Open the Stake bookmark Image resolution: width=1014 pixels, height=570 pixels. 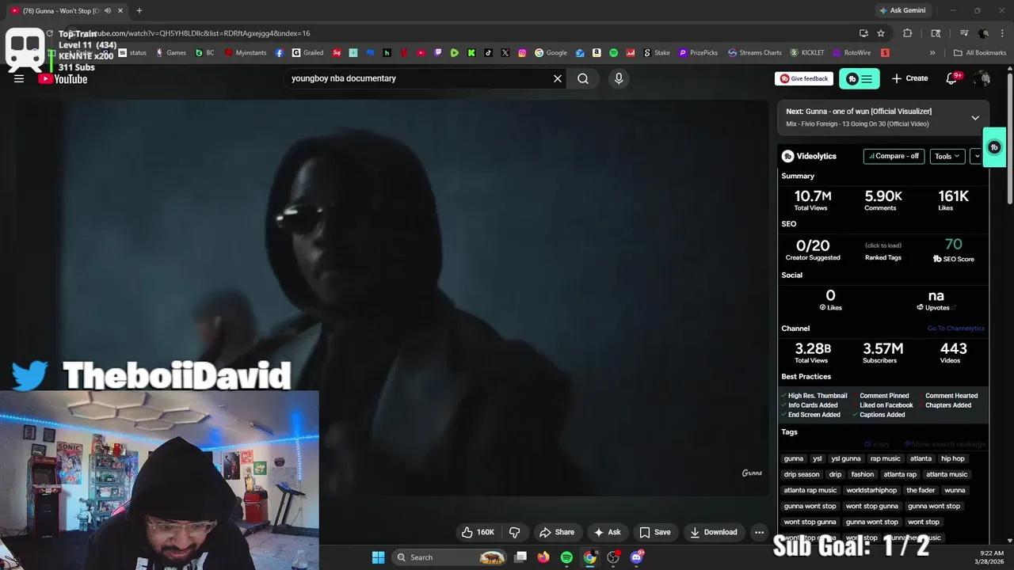pos(657,53)
